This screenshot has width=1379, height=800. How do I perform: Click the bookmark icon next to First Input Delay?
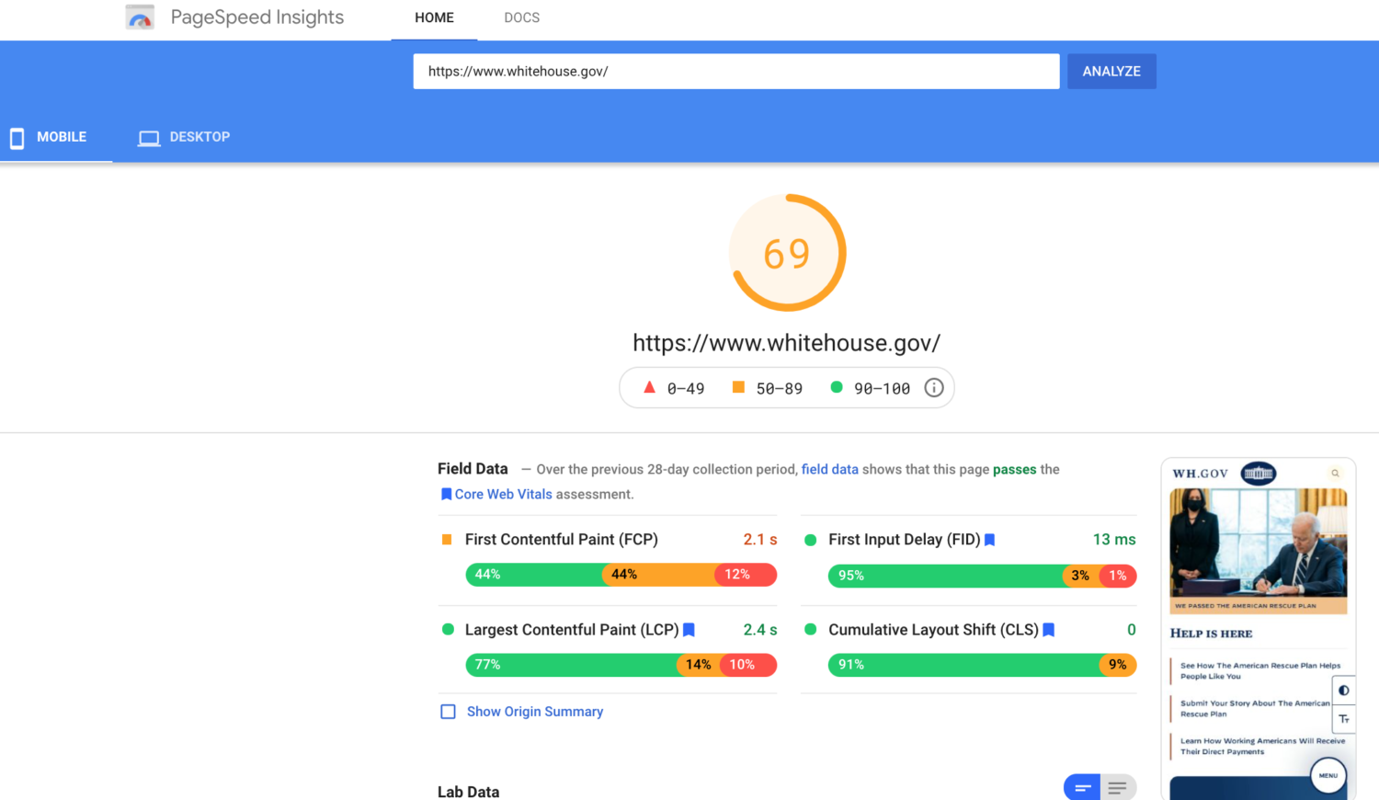coord(990,540)
